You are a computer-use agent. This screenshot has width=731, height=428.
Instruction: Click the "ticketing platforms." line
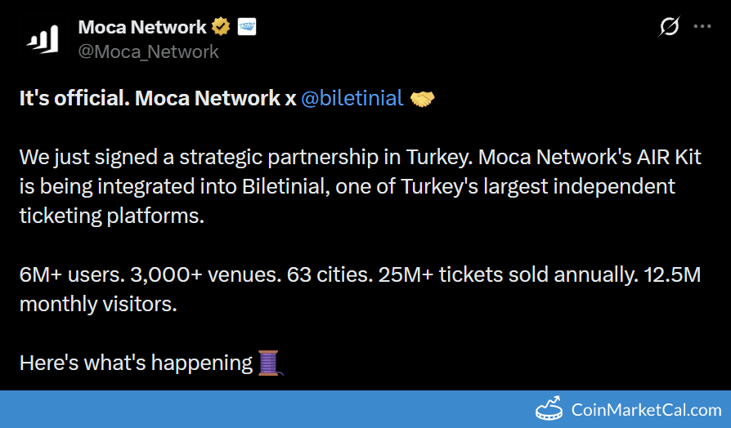[98, 216]
